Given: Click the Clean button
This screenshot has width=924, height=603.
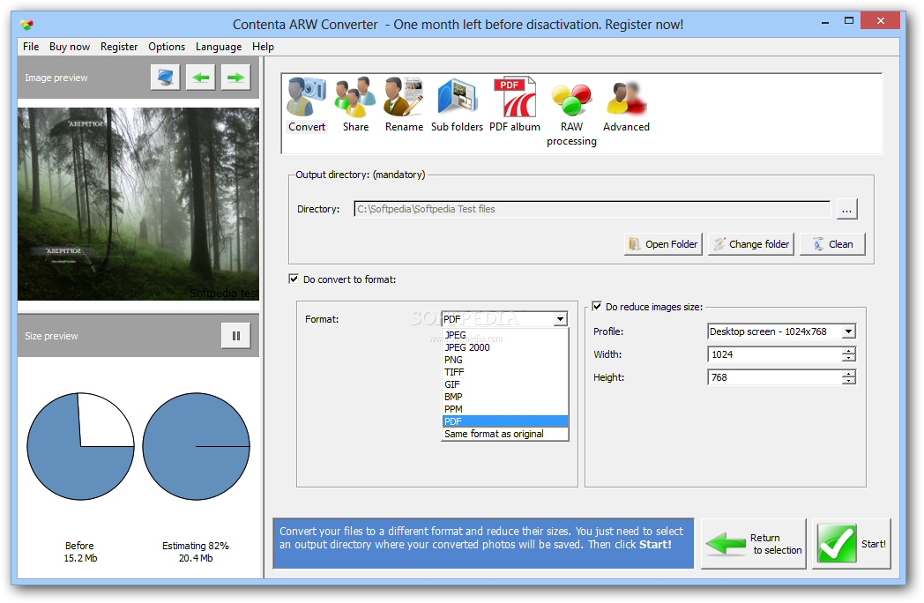Looking at the screenshot, I should point(832,244).
